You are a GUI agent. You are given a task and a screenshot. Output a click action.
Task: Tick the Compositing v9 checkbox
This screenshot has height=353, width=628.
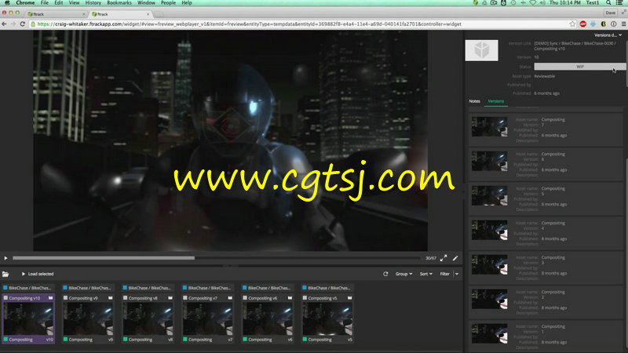tap(66, 298)
